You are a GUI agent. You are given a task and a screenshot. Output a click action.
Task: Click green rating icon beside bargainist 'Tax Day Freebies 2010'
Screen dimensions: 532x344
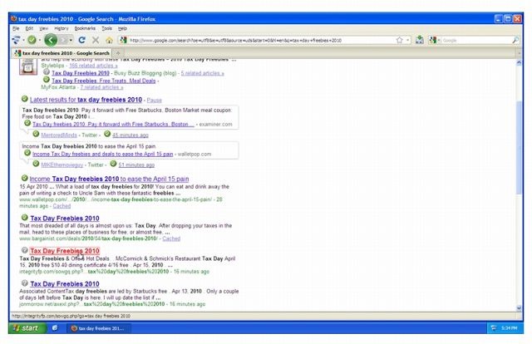click(x=24, y=218)
